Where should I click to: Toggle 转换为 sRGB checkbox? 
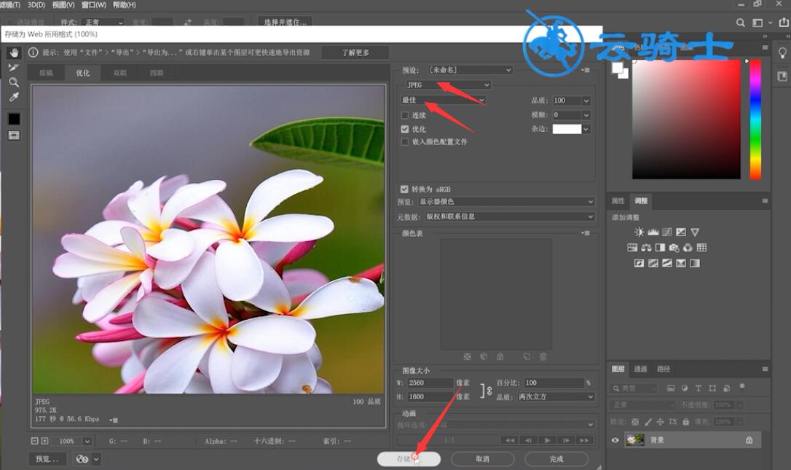point(404,189)
